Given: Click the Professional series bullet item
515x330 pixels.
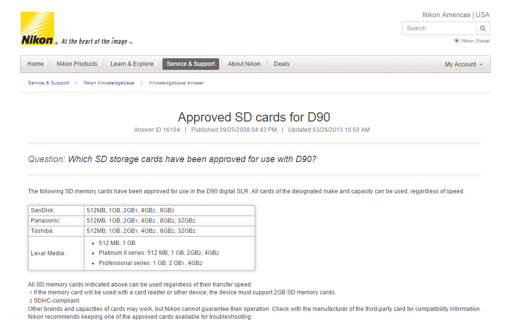Looking at the screenshot, I should coord(151,263).
